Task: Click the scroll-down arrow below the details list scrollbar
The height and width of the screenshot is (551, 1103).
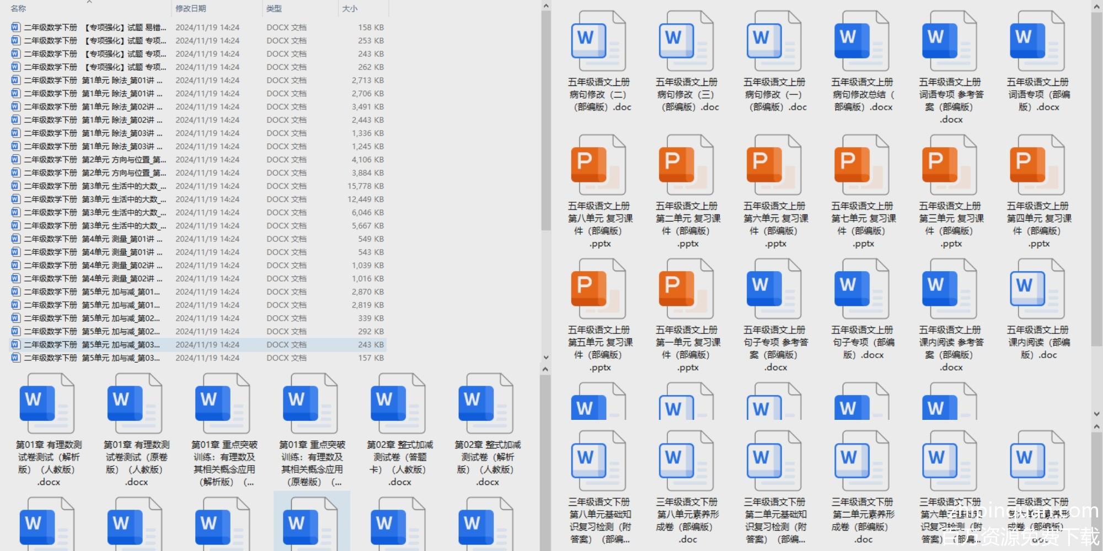Action: tap(545, 357)
